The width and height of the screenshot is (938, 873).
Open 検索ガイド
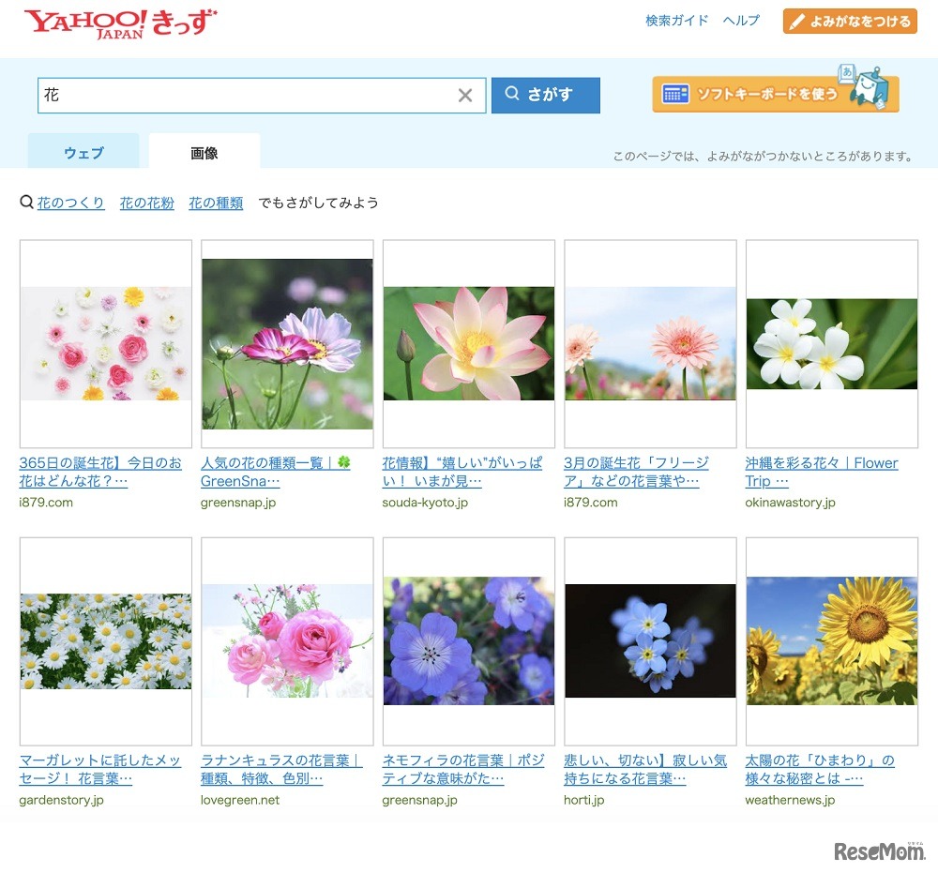(x=676, y=20)
